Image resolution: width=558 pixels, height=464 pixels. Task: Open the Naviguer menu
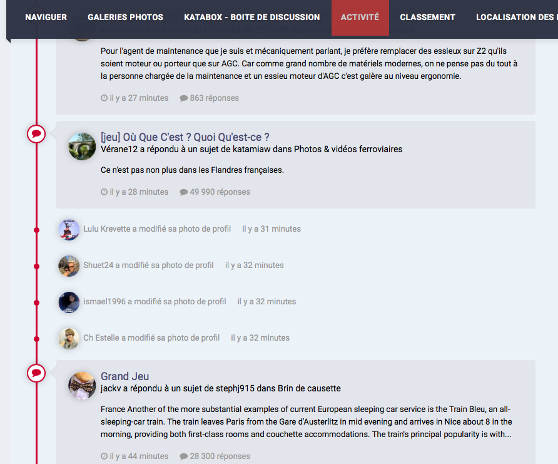click(x=46, y=18)
